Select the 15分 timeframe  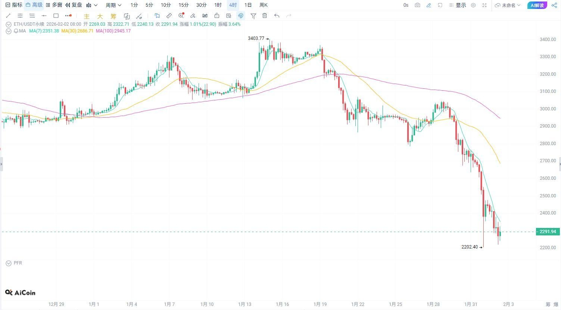184,5
